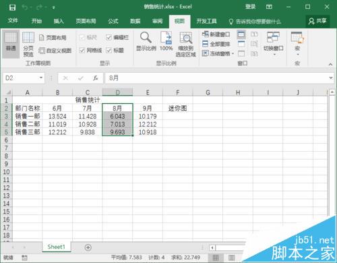This screenshot has width=337, height=263.
Task: Click Page Layout view icon in status bar
Action: point(231,258)
